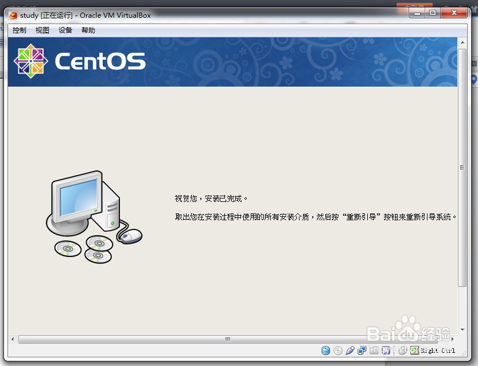
Task: Click the computer and discs illustration
Action: pyautogui.click(x=94, y=217)
